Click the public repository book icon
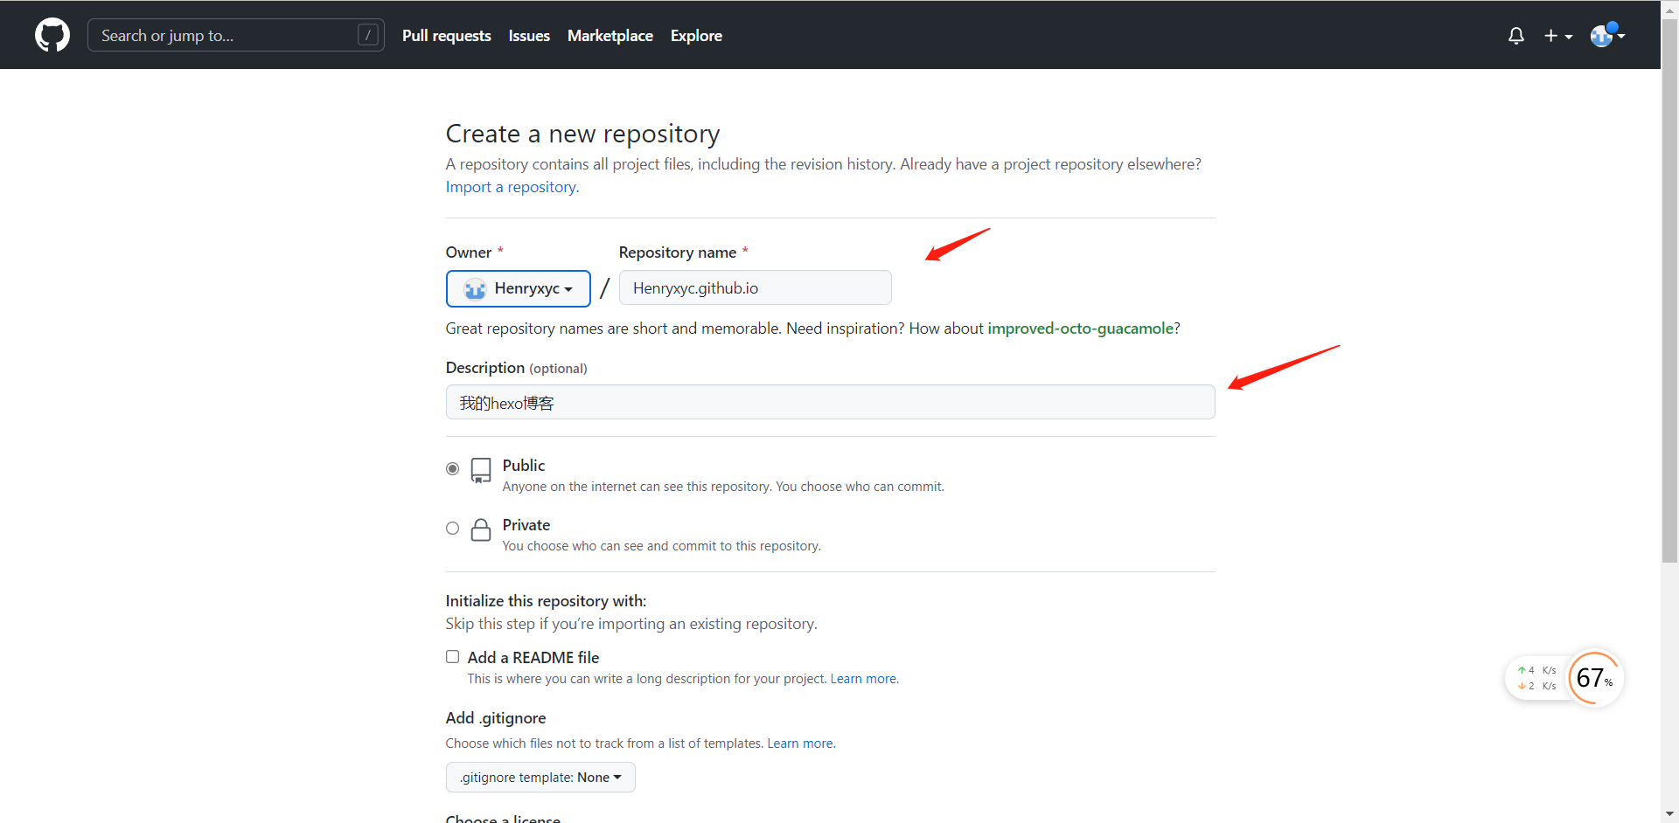The width and height of the screenshot is (1679, 823). coord(480,470)
